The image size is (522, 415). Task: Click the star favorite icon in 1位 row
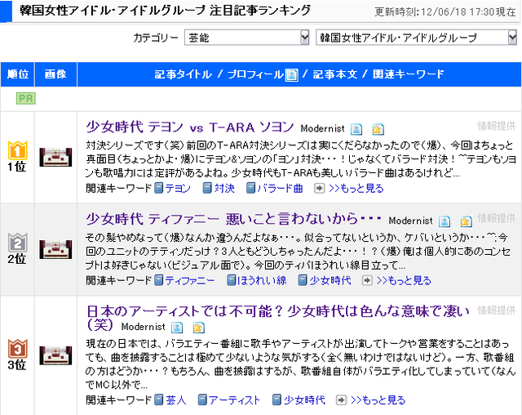click(378, 129)
